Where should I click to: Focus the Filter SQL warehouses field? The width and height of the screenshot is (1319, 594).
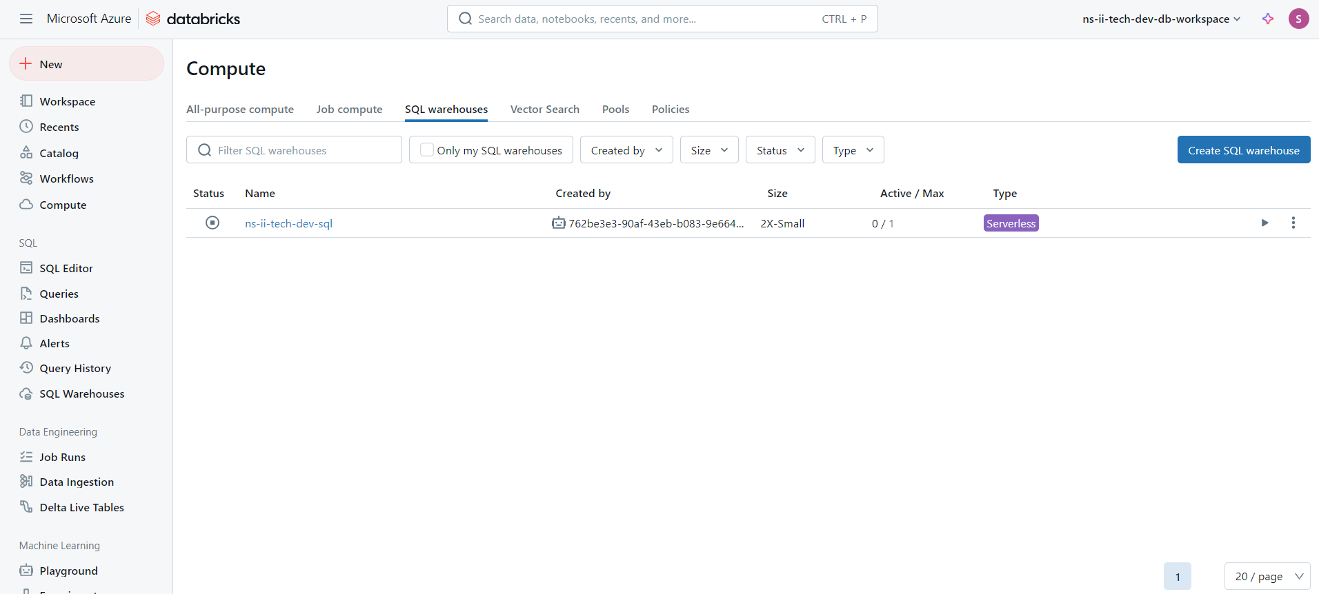tap(294, 150)
